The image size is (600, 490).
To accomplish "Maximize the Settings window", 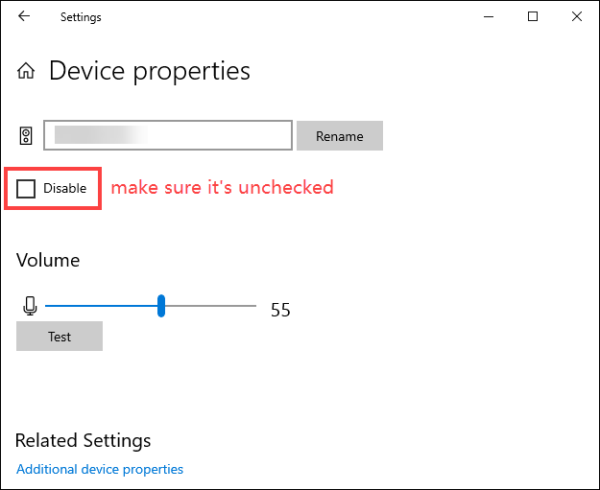I will [x=533, y=16].
